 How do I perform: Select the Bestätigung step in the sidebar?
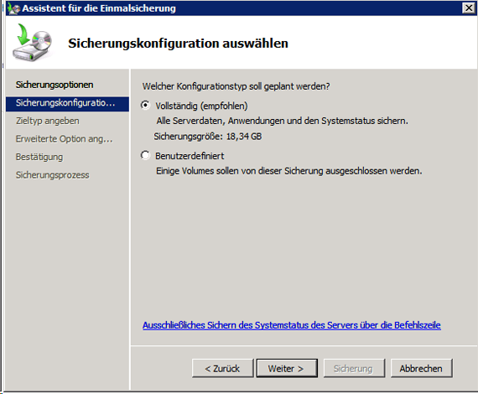click(39, 157)
